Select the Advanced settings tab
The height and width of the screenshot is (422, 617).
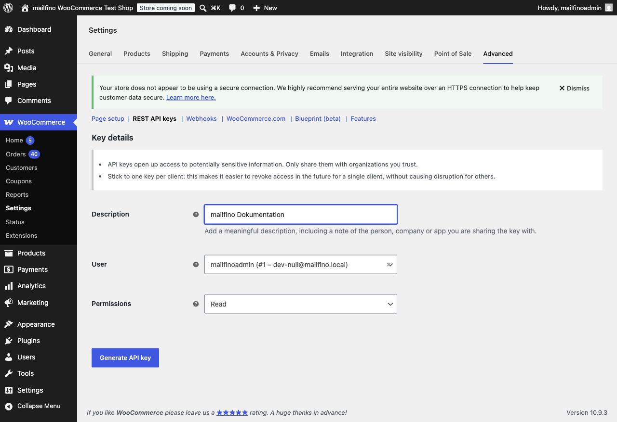(498, 53)
